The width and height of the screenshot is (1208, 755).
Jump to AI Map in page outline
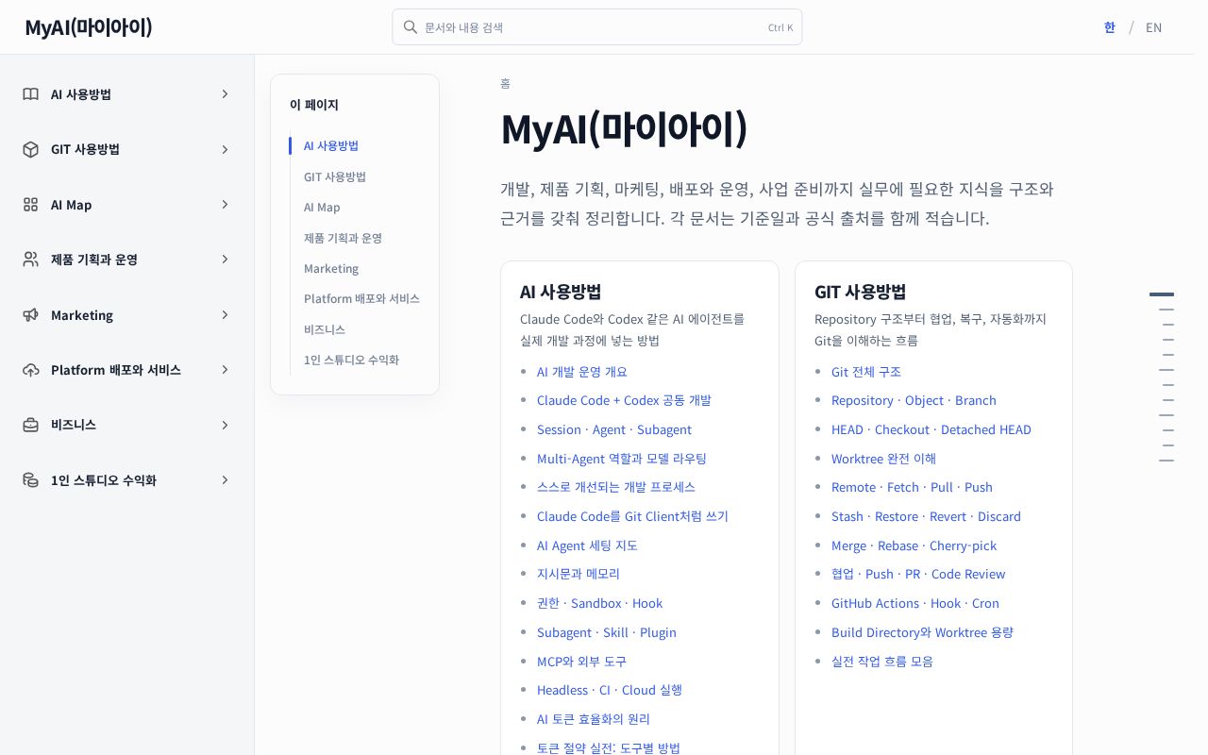(322, 207)
